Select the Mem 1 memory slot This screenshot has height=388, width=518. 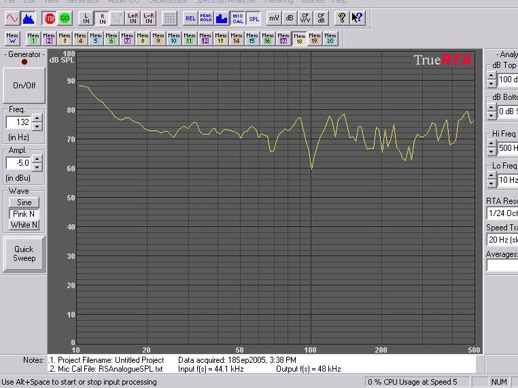coord(33,39)
